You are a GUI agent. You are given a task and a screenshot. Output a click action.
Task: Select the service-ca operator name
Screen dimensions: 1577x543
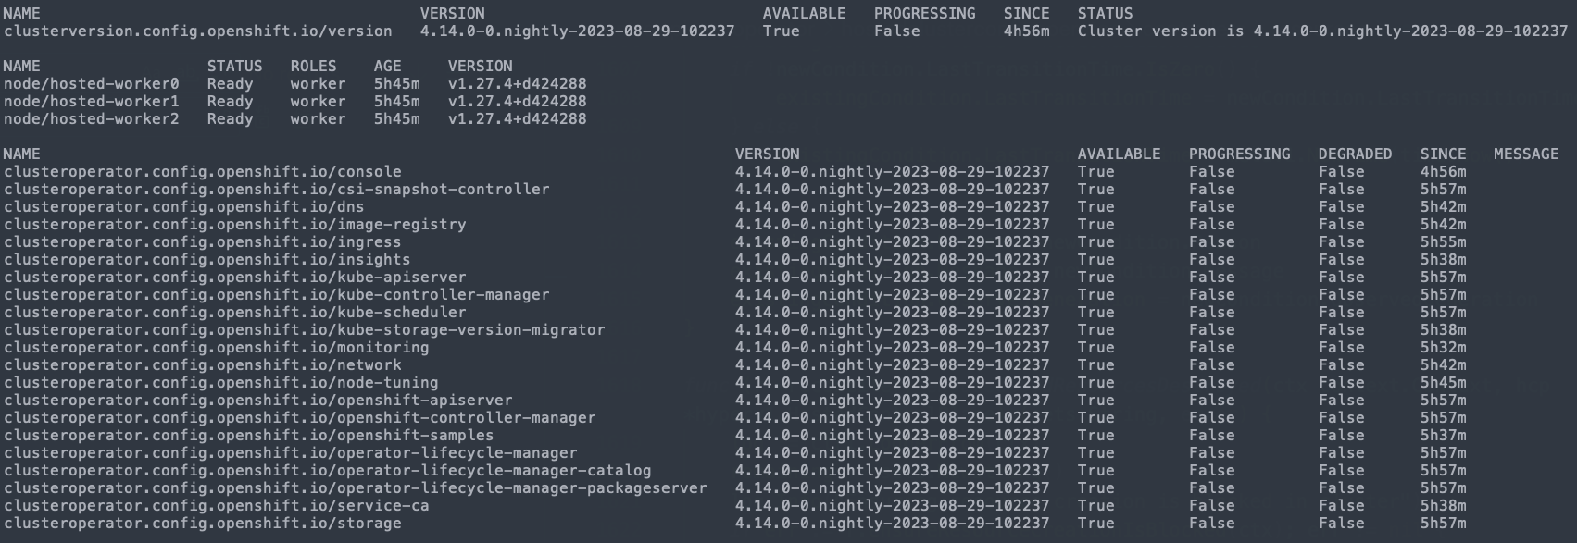coord(217,506)
